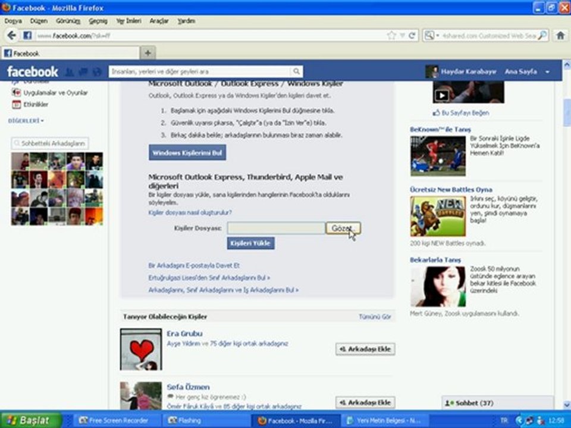This screenshot has height=428, width=571.
Task: Open a new tab with the plus button
Action: 148,53
